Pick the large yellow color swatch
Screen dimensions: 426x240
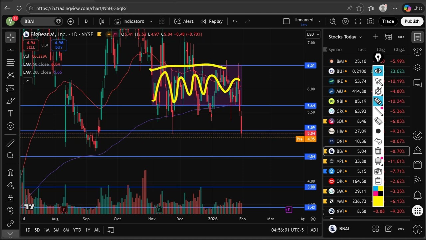pos(378,201)
